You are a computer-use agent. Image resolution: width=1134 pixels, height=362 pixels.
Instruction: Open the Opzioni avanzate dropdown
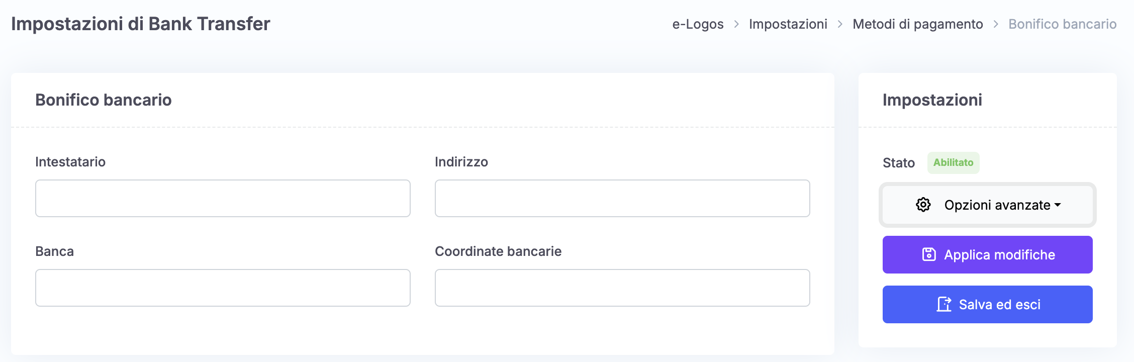987,205
